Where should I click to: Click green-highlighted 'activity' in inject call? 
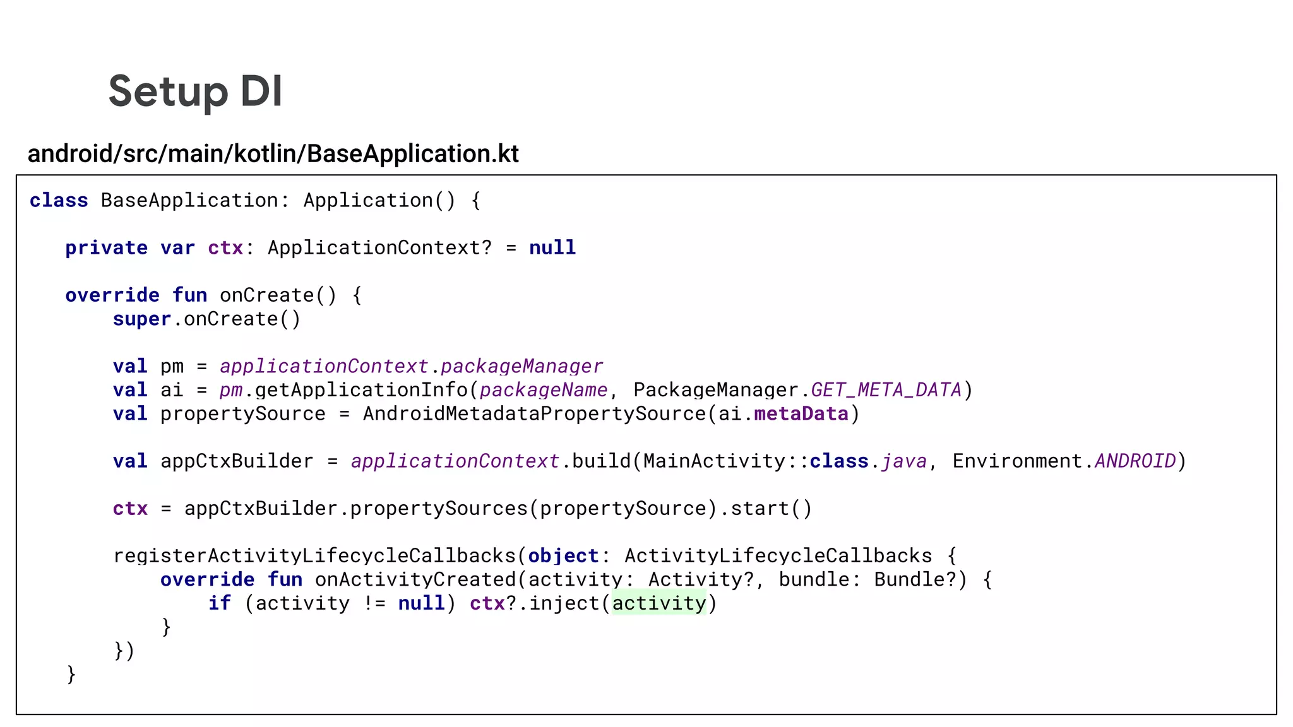(658, 603)
